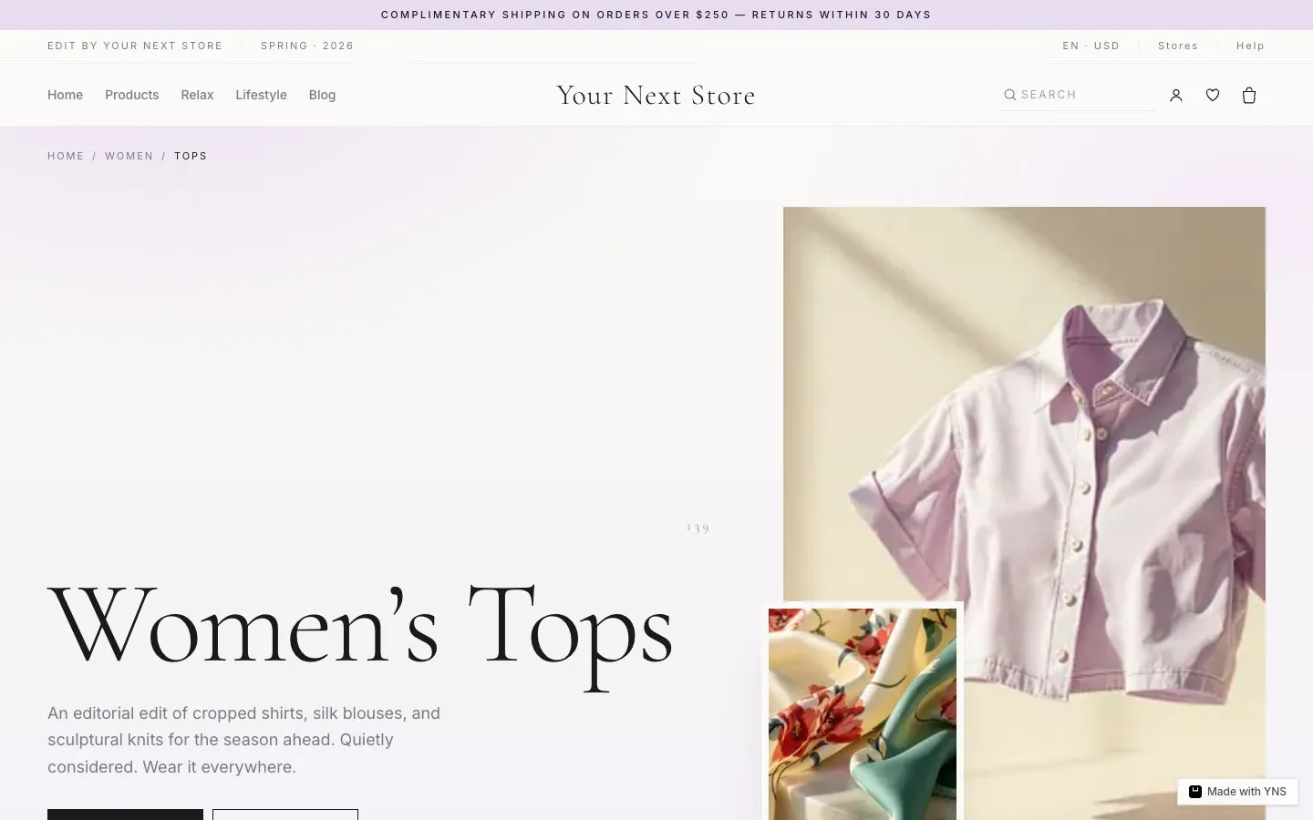Click the search magnifier icon

pyautogui.click(x=1010, y=95)
